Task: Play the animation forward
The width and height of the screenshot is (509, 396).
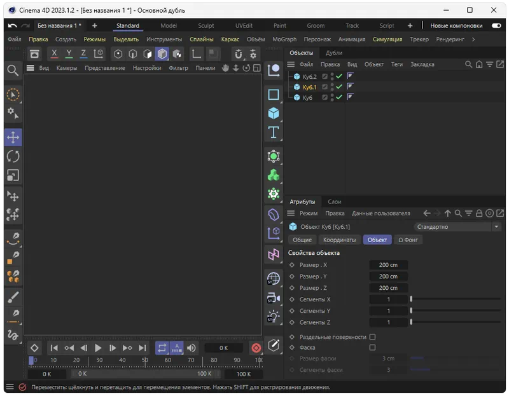Action: click(98, 348)
